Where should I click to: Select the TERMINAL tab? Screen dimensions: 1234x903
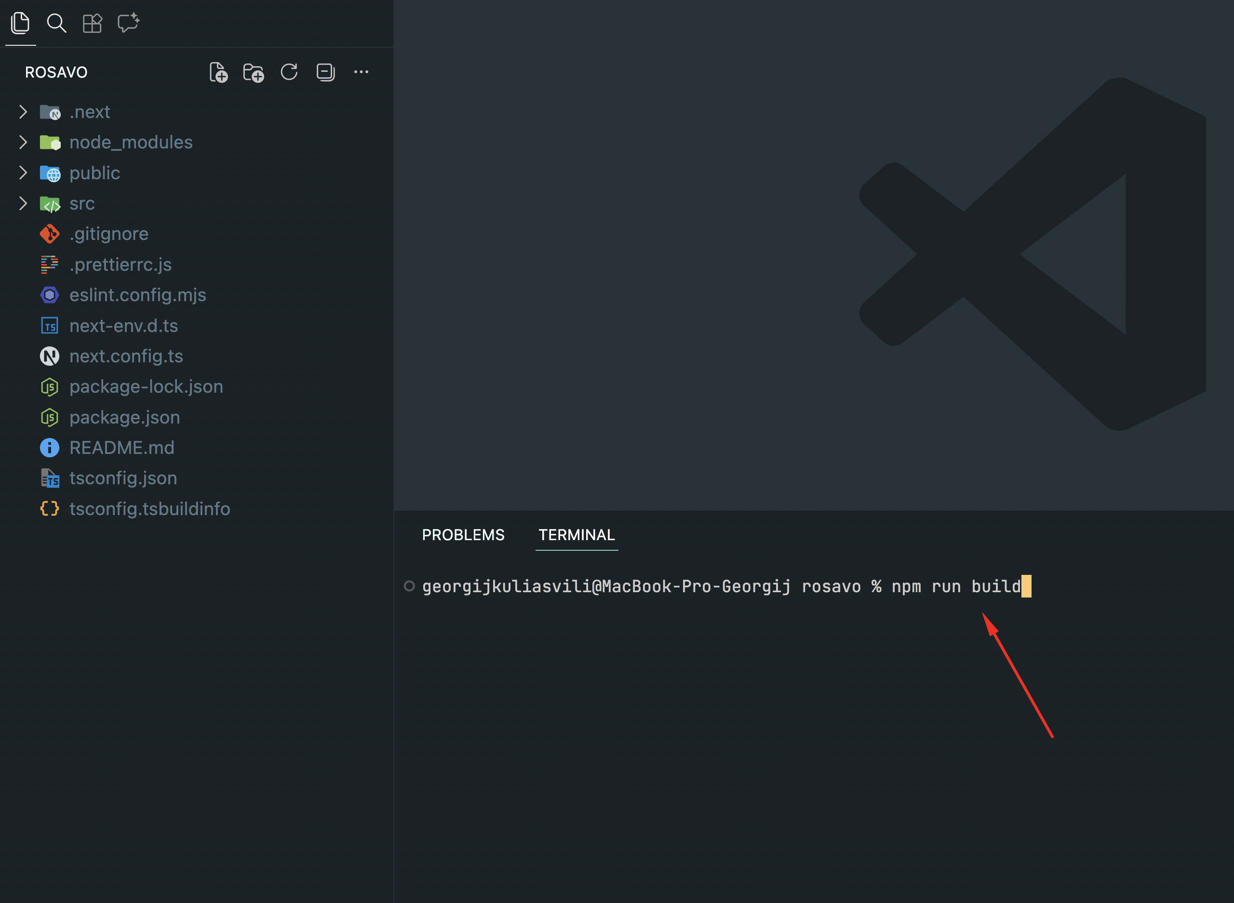(576, 534)
